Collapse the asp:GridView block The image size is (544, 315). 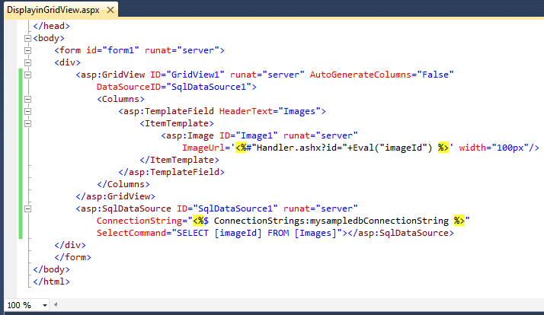pyautogui.click(x=27, y=75)
